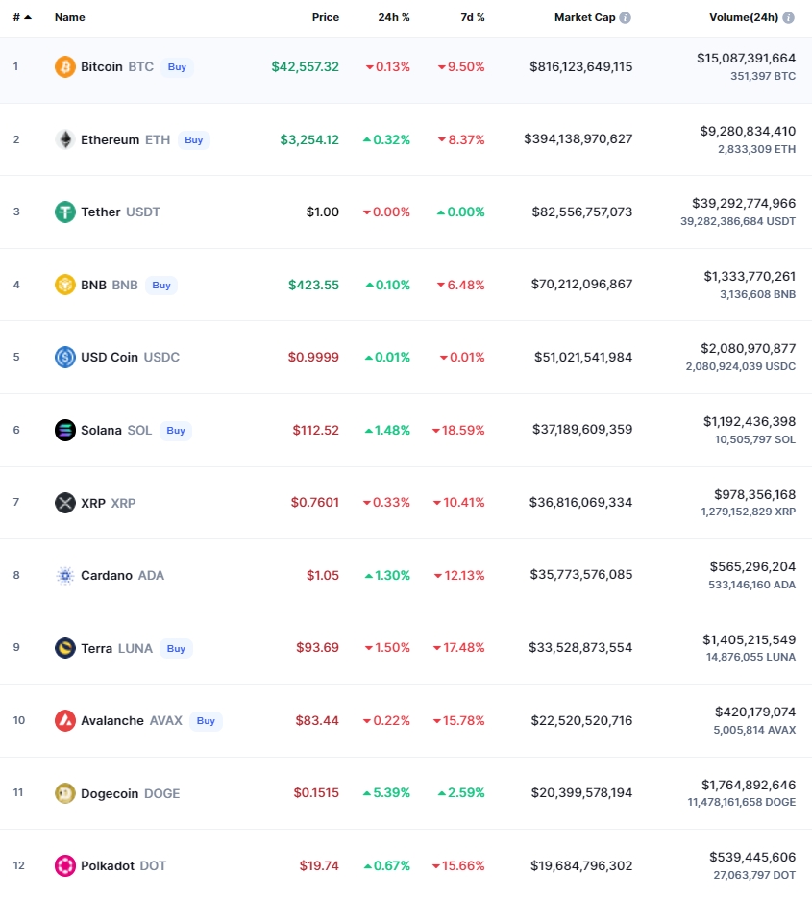The height and width of the screenshot is (899, 812).
Task: Click the Polkadot logo icon
Action: point(65,865)
